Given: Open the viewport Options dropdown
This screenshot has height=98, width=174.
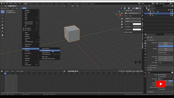Looking at the screenshot, I should (x=140, y=6).
